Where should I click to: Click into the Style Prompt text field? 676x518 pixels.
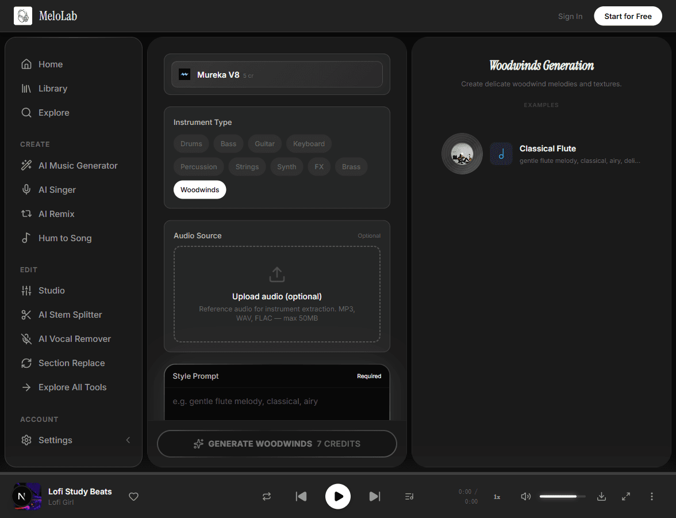pyautogui.click(x=277, y=403)
